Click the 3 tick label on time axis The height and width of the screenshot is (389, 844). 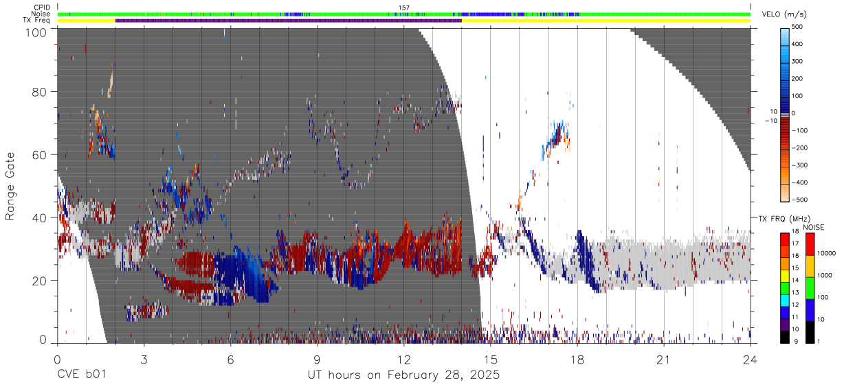(x=144, y=359)
